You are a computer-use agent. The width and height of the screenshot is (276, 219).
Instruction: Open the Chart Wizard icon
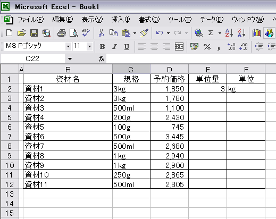tap(256, 33)
